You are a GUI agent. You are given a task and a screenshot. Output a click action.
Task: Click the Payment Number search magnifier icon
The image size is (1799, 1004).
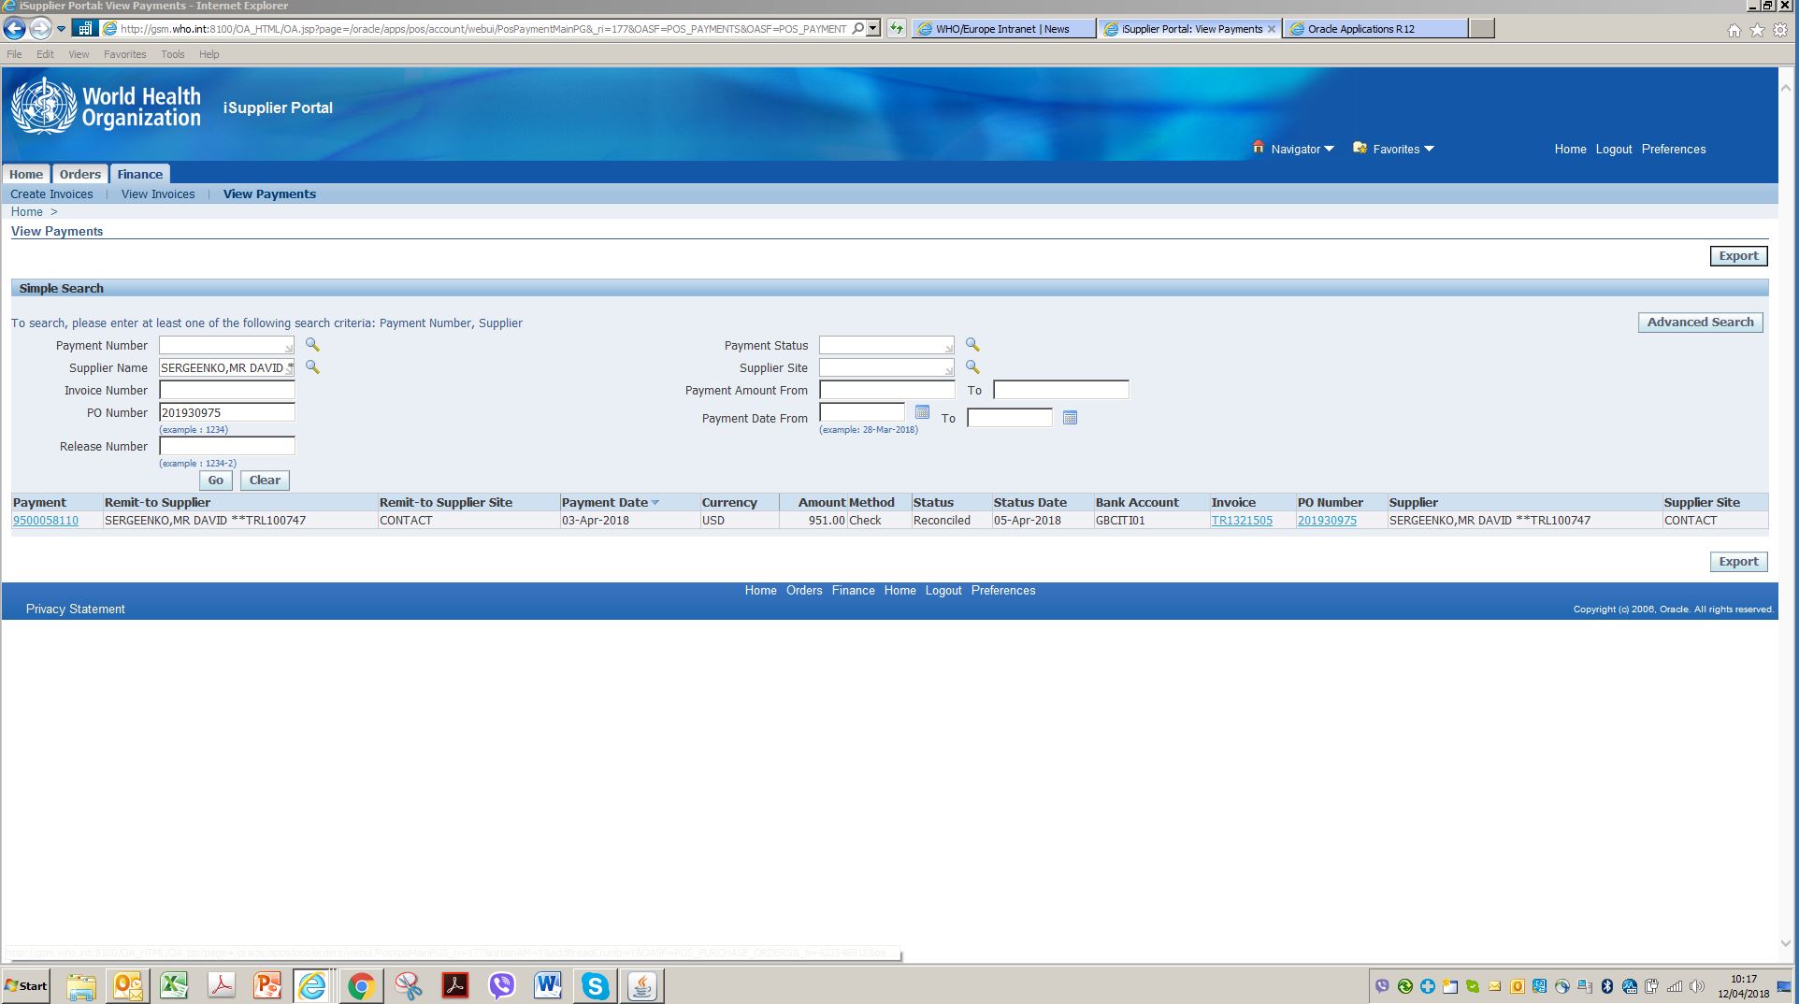[x=312, y=345]
